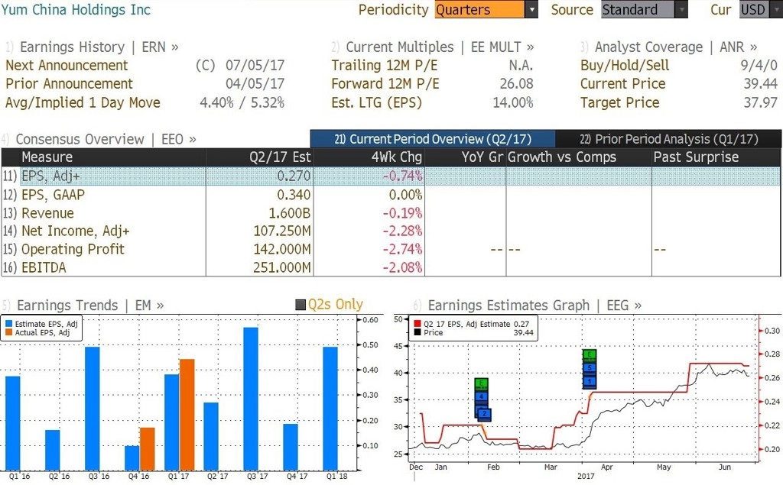Open the Periodicity dropdown arrow
The image size is (783, 485).
tap(532, 9)
